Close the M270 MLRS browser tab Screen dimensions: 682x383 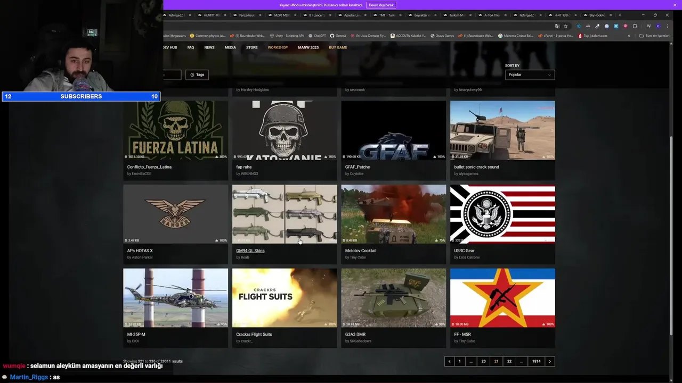pos(295,15)
